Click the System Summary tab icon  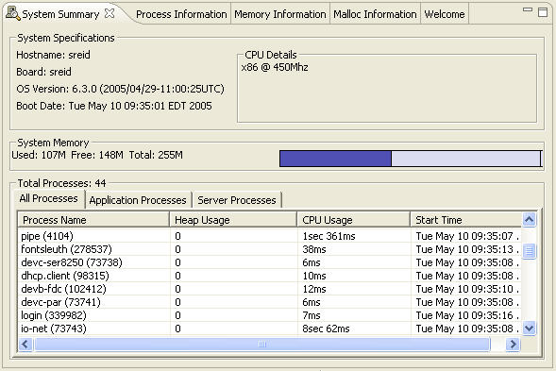[13, 13]
